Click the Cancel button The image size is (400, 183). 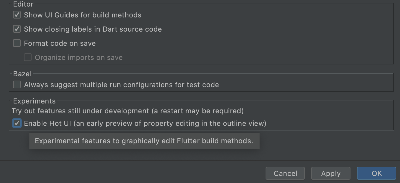[x=285, y=173]
